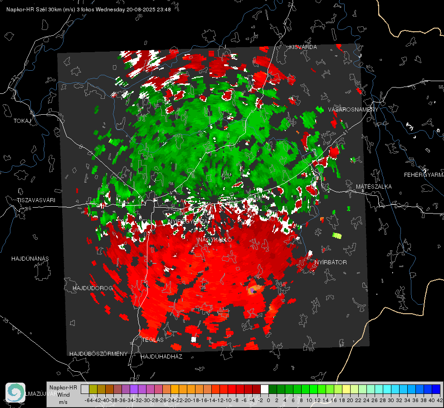Select the gray first legend swatch
This screenshot has width=444, height=408.
coord(85,389)
